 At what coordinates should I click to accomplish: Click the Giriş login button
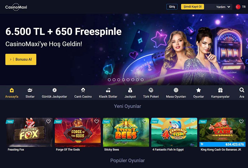click(x=172, y=7)
